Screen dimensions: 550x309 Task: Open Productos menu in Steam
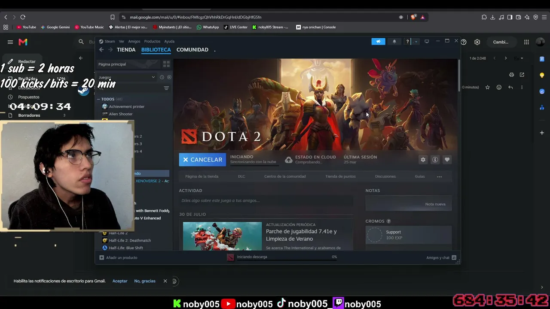pyautogui.click(x=152, y=42)
